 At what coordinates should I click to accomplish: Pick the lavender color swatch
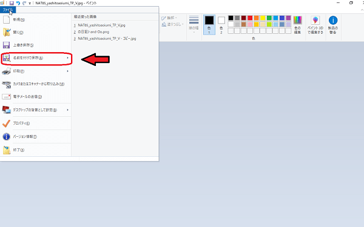click(288, 24)
